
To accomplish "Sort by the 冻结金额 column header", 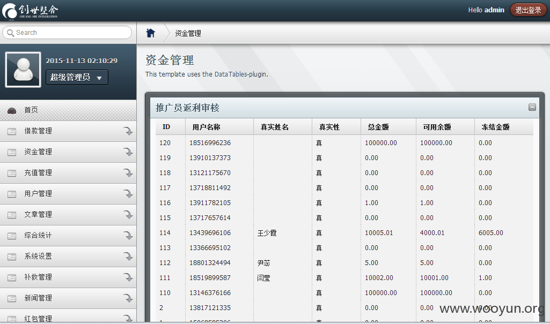I will pos(504,127).
